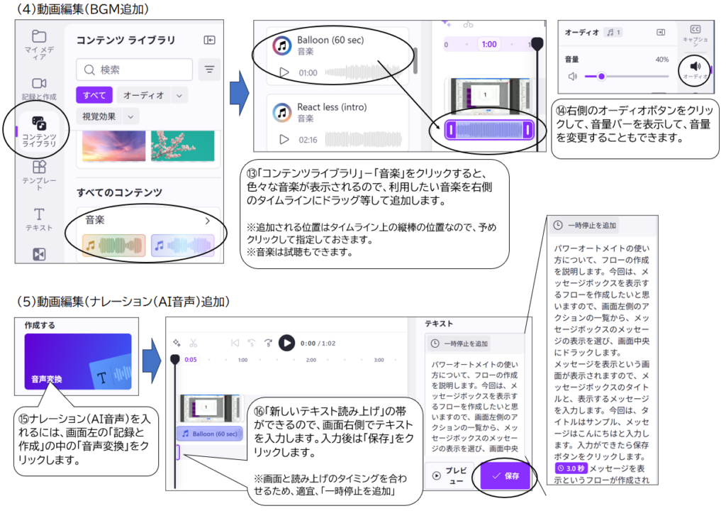Collapse the コンテンツ ライブラリ panel

pos(209,40)
